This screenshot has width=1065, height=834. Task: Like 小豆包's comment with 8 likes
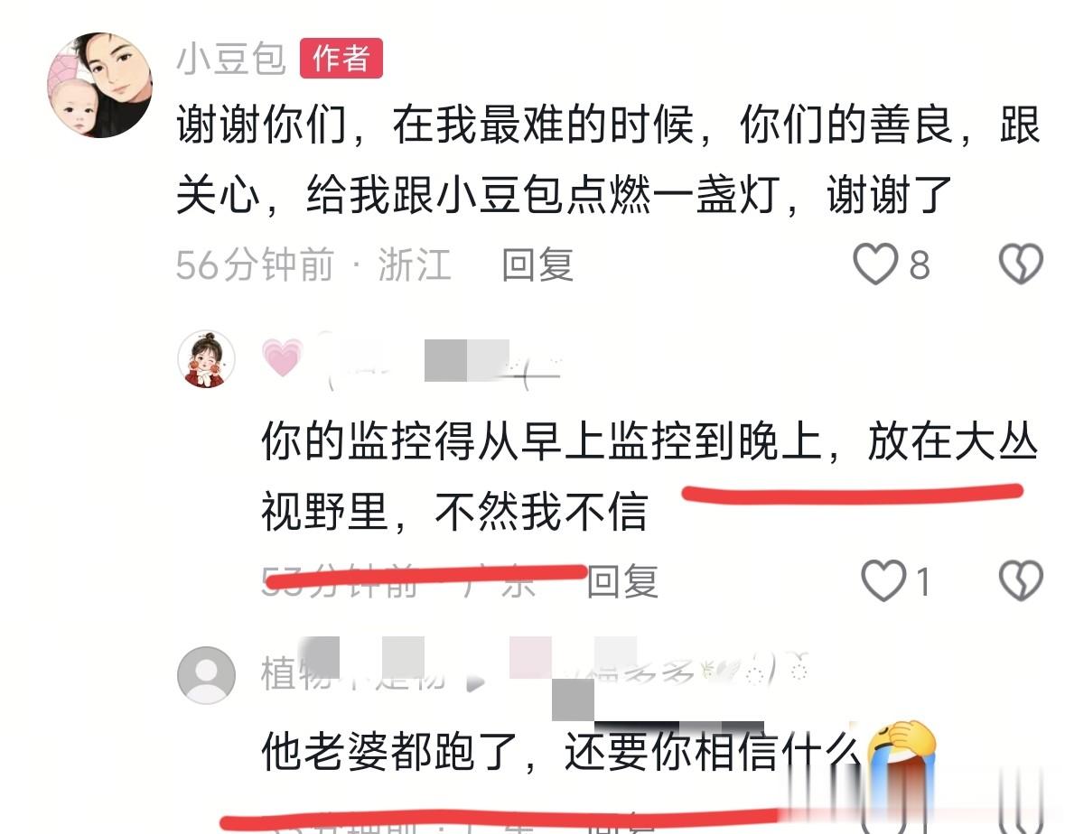click(x=875, y=264)
